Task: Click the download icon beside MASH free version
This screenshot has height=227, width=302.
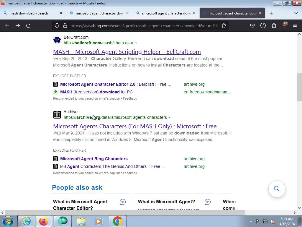Action: 55,92
